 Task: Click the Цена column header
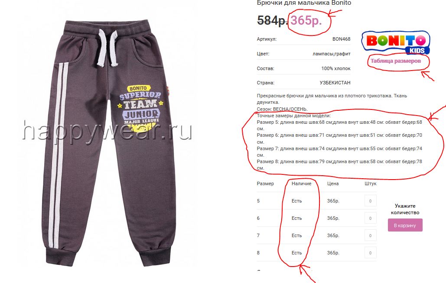pos(333,183)
